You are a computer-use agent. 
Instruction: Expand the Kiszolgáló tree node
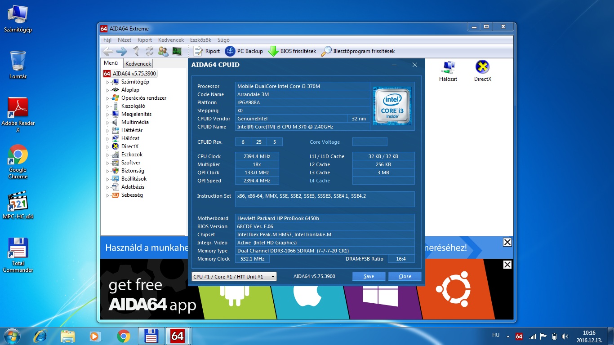coord(107,106)
